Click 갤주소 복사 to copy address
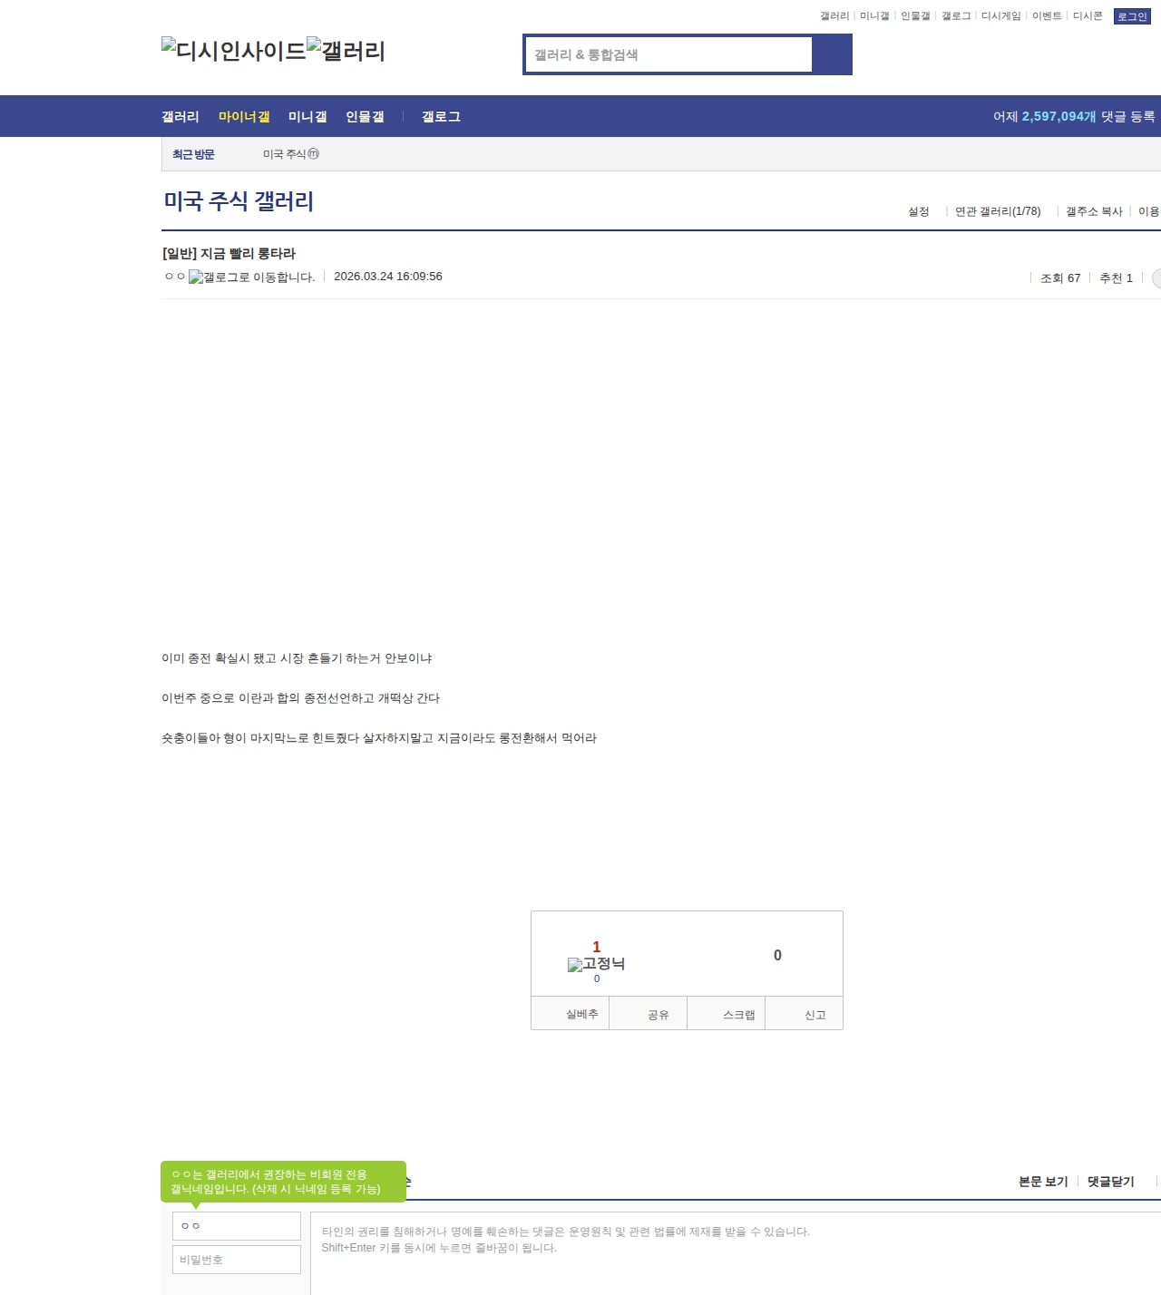The image size is (1161, 1295). click(1094, 211)
